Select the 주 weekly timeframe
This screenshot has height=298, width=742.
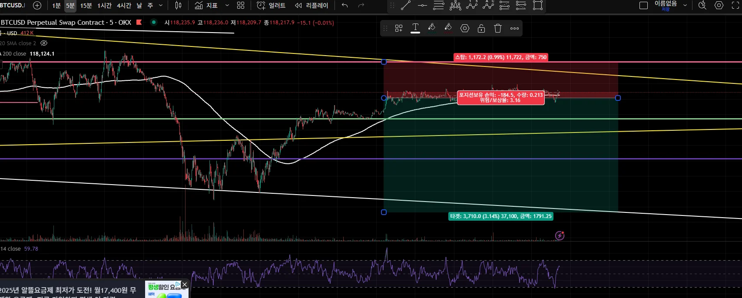point(150,5)
